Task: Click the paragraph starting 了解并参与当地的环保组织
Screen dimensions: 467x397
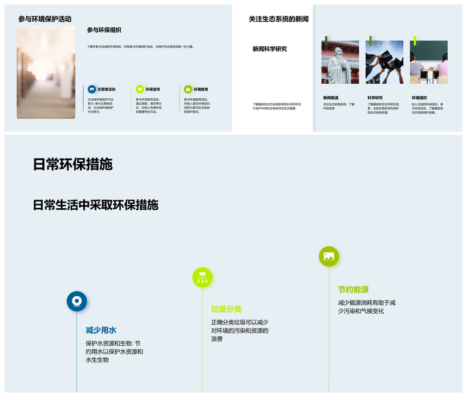Action: [141, 47]
